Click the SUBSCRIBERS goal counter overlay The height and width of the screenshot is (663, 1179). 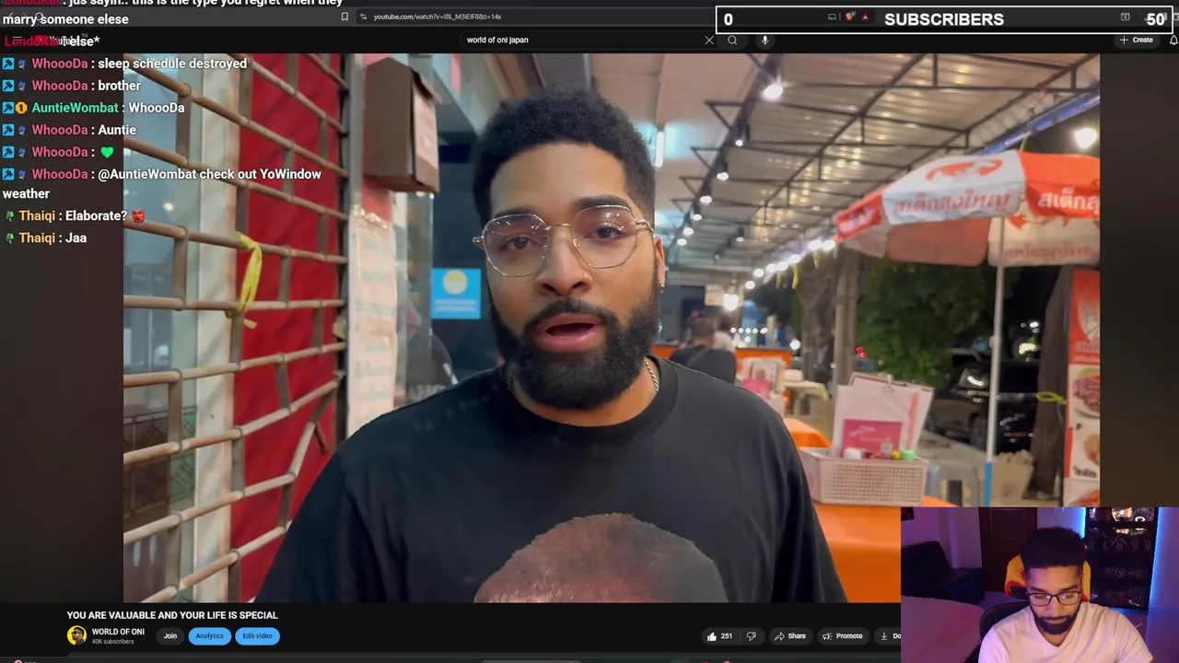[944, 19]
